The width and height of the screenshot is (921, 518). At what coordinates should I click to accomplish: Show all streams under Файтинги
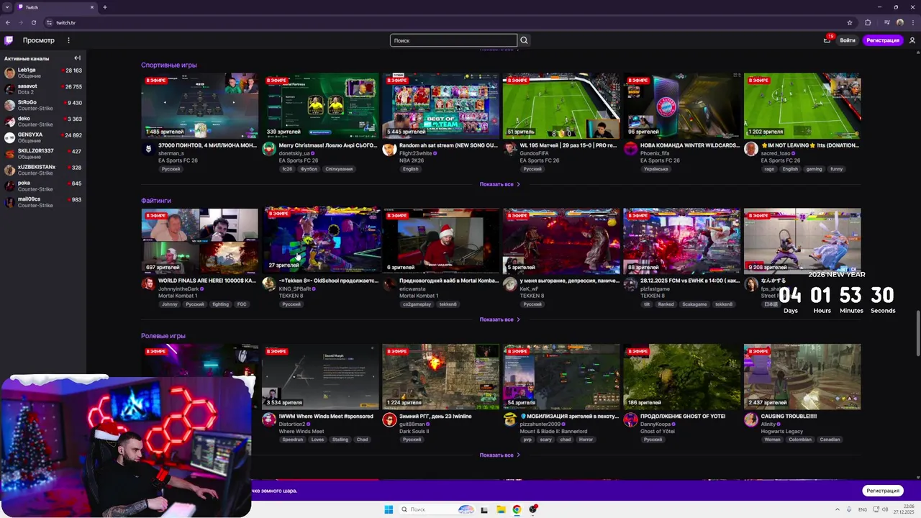point(499,319)
